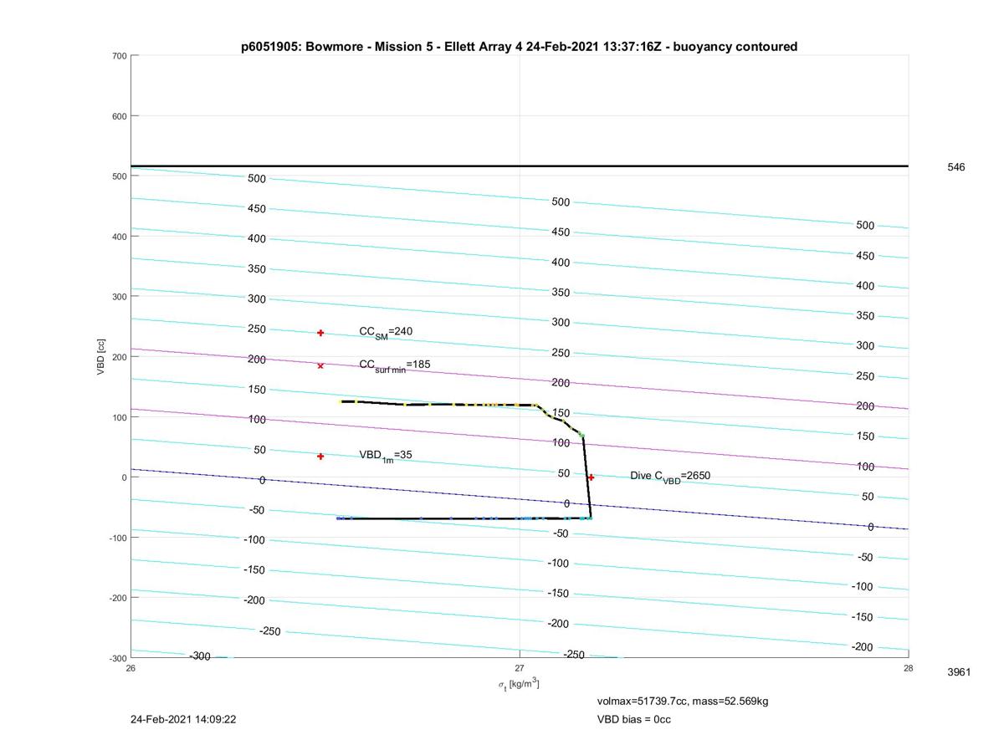Click the red plus marker beside VBD_1m=35
Viewport: 1004px width, 740px height.
[x=320, y=457]
